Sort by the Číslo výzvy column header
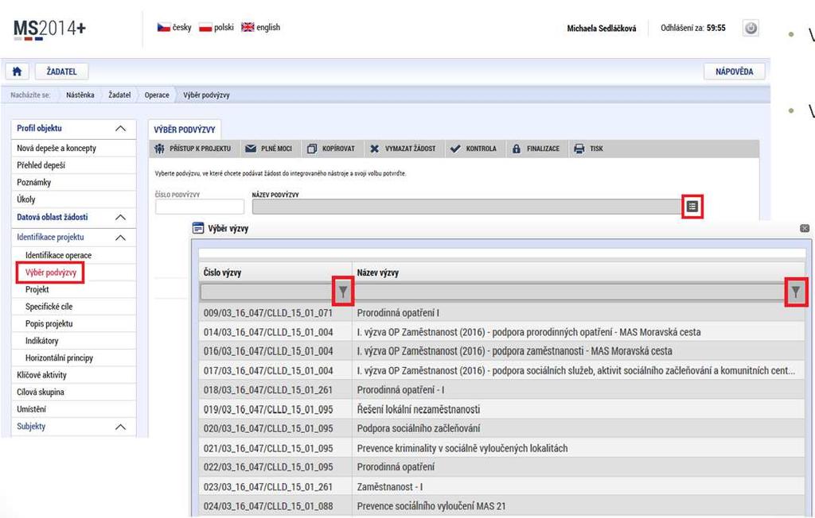The image size is (815, 518). click(x=223, y=273)
